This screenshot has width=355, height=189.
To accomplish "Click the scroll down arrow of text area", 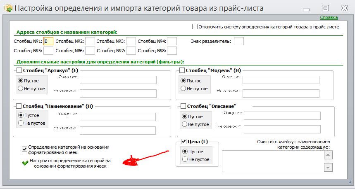I will click(328, 168).
